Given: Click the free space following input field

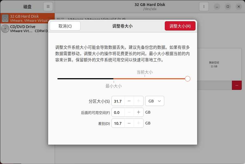Looking at the screenshot, I should coord(118,112).
